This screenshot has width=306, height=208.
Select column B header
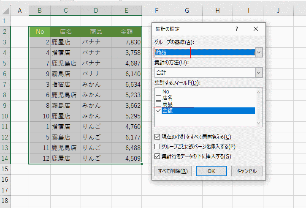(40, 11)
